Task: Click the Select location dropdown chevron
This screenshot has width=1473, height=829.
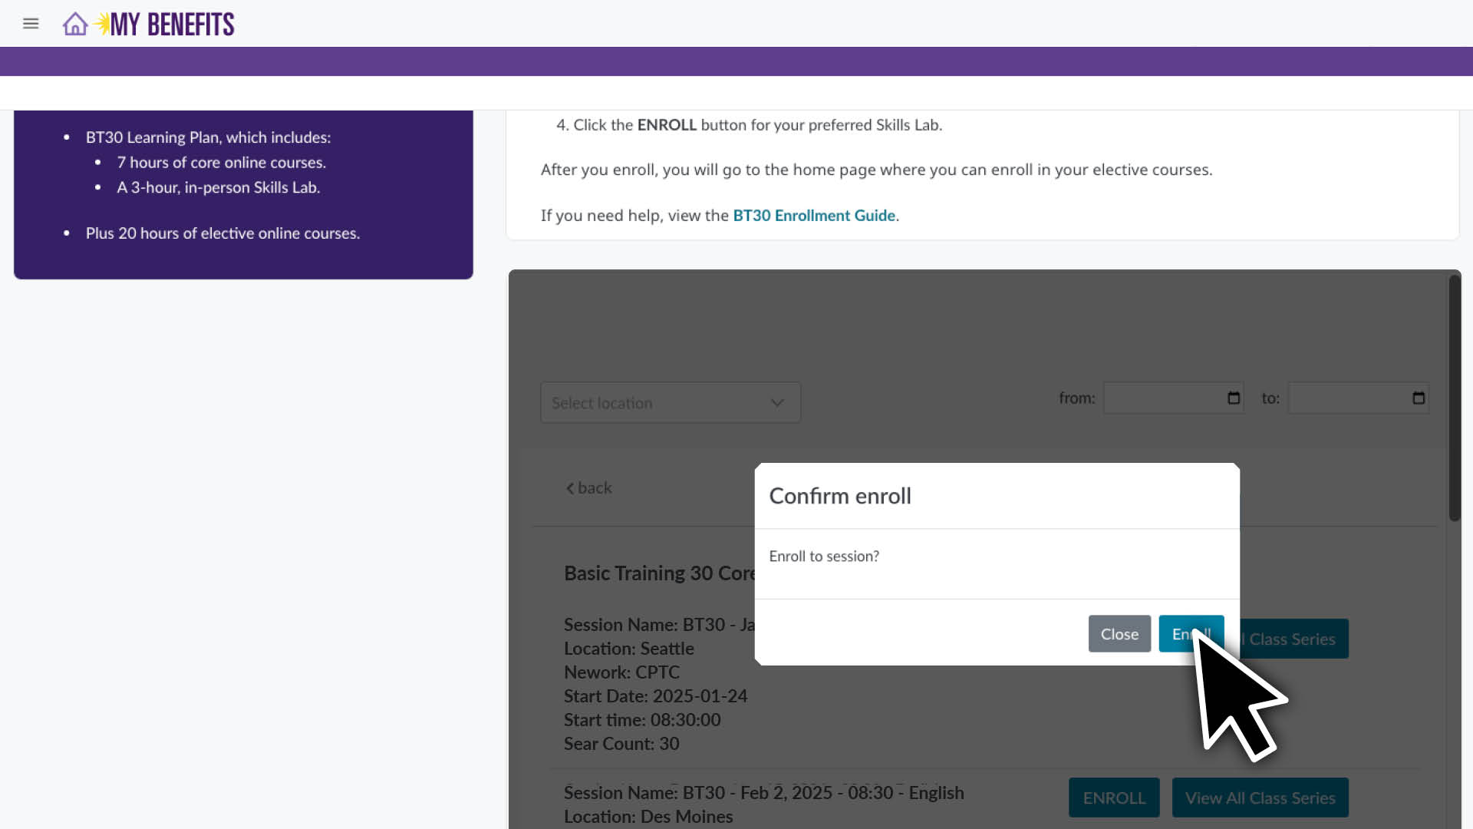Action: 777,403
